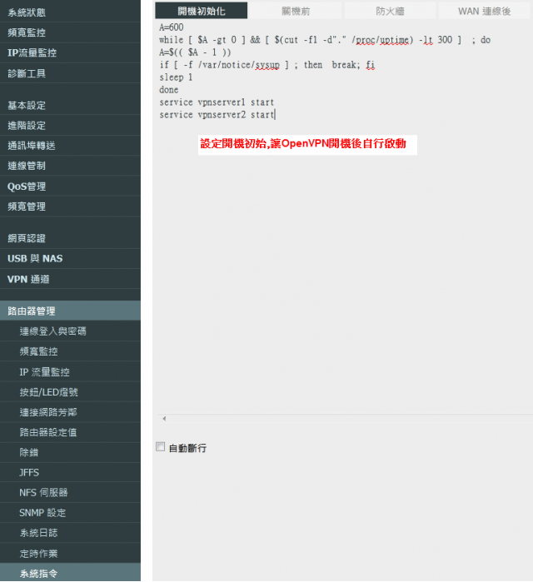This screenshot has width=533, height=582.
Task: Open 診斷工具 menu
Action: pos(70,73)
